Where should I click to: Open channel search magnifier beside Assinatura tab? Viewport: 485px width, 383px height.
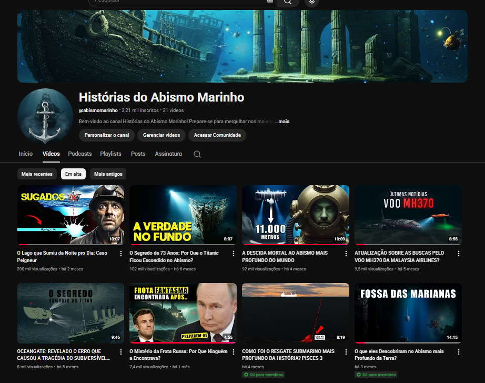pos(197,154)
